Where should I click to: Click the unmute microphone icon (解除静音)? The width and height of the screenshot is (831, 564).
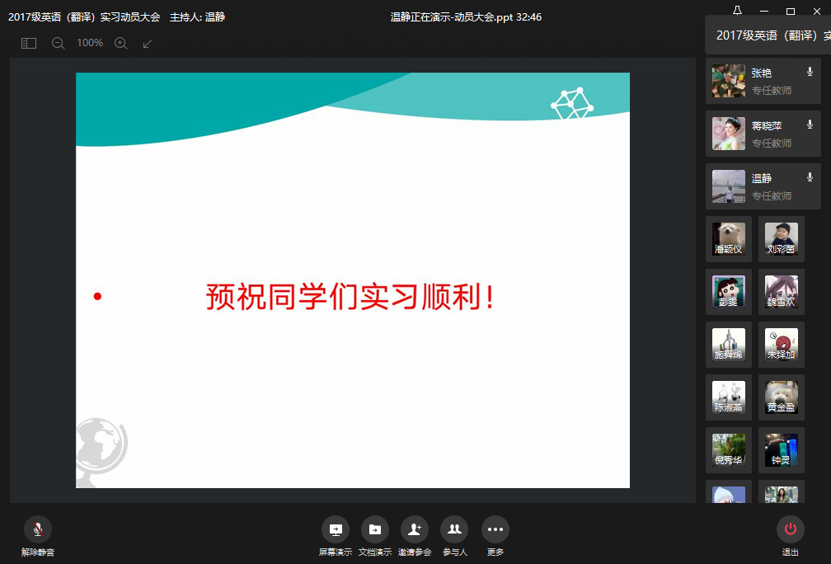(38, 529)
